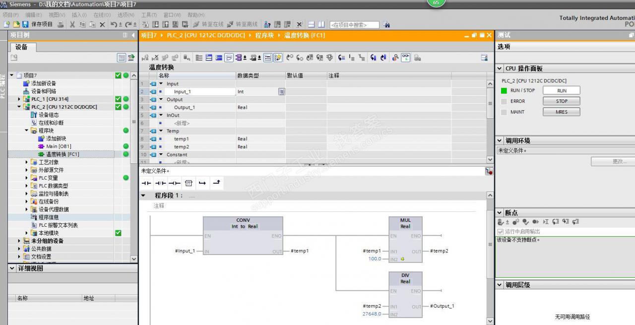
Task: Click the search binoculars icon
Action: pos(387,25)
